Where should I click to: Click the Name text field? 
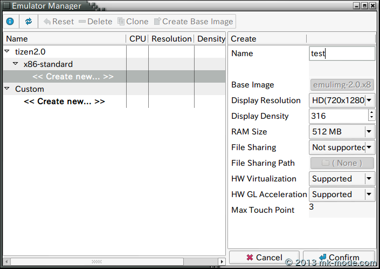point(342,53)
